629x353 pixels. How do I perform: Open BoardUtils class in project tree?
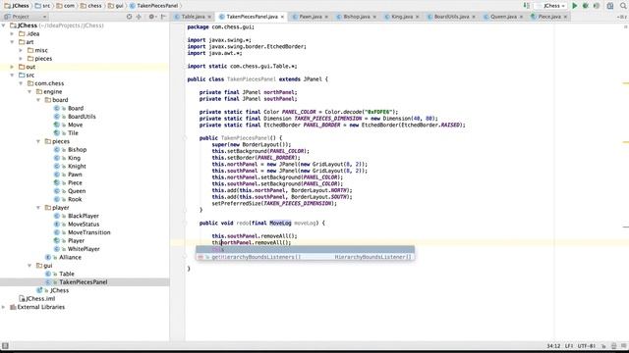click(x=82, y=117)
